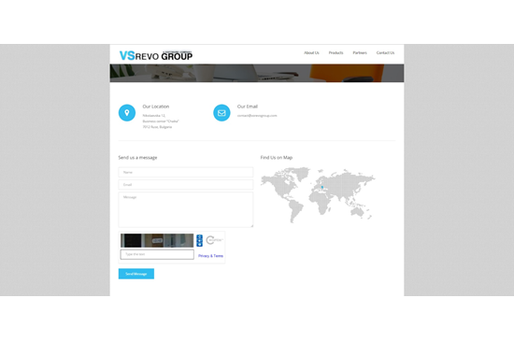Screen dimensions: 514x341
Task: Open Contact Us in navigation
Action: (x=385, y=52)
